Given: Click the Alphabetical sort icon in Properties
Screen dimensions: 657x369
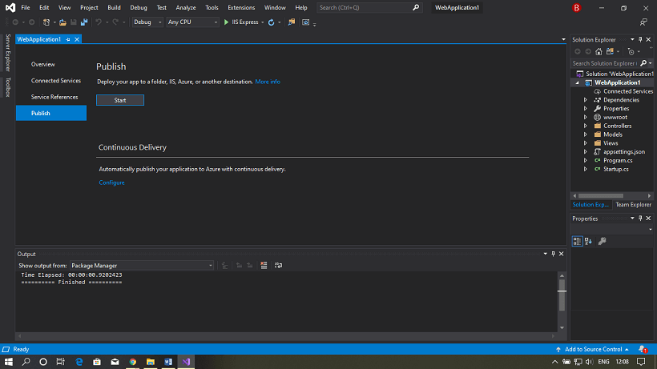Looking at the screenshot, I should click(588, 241).
